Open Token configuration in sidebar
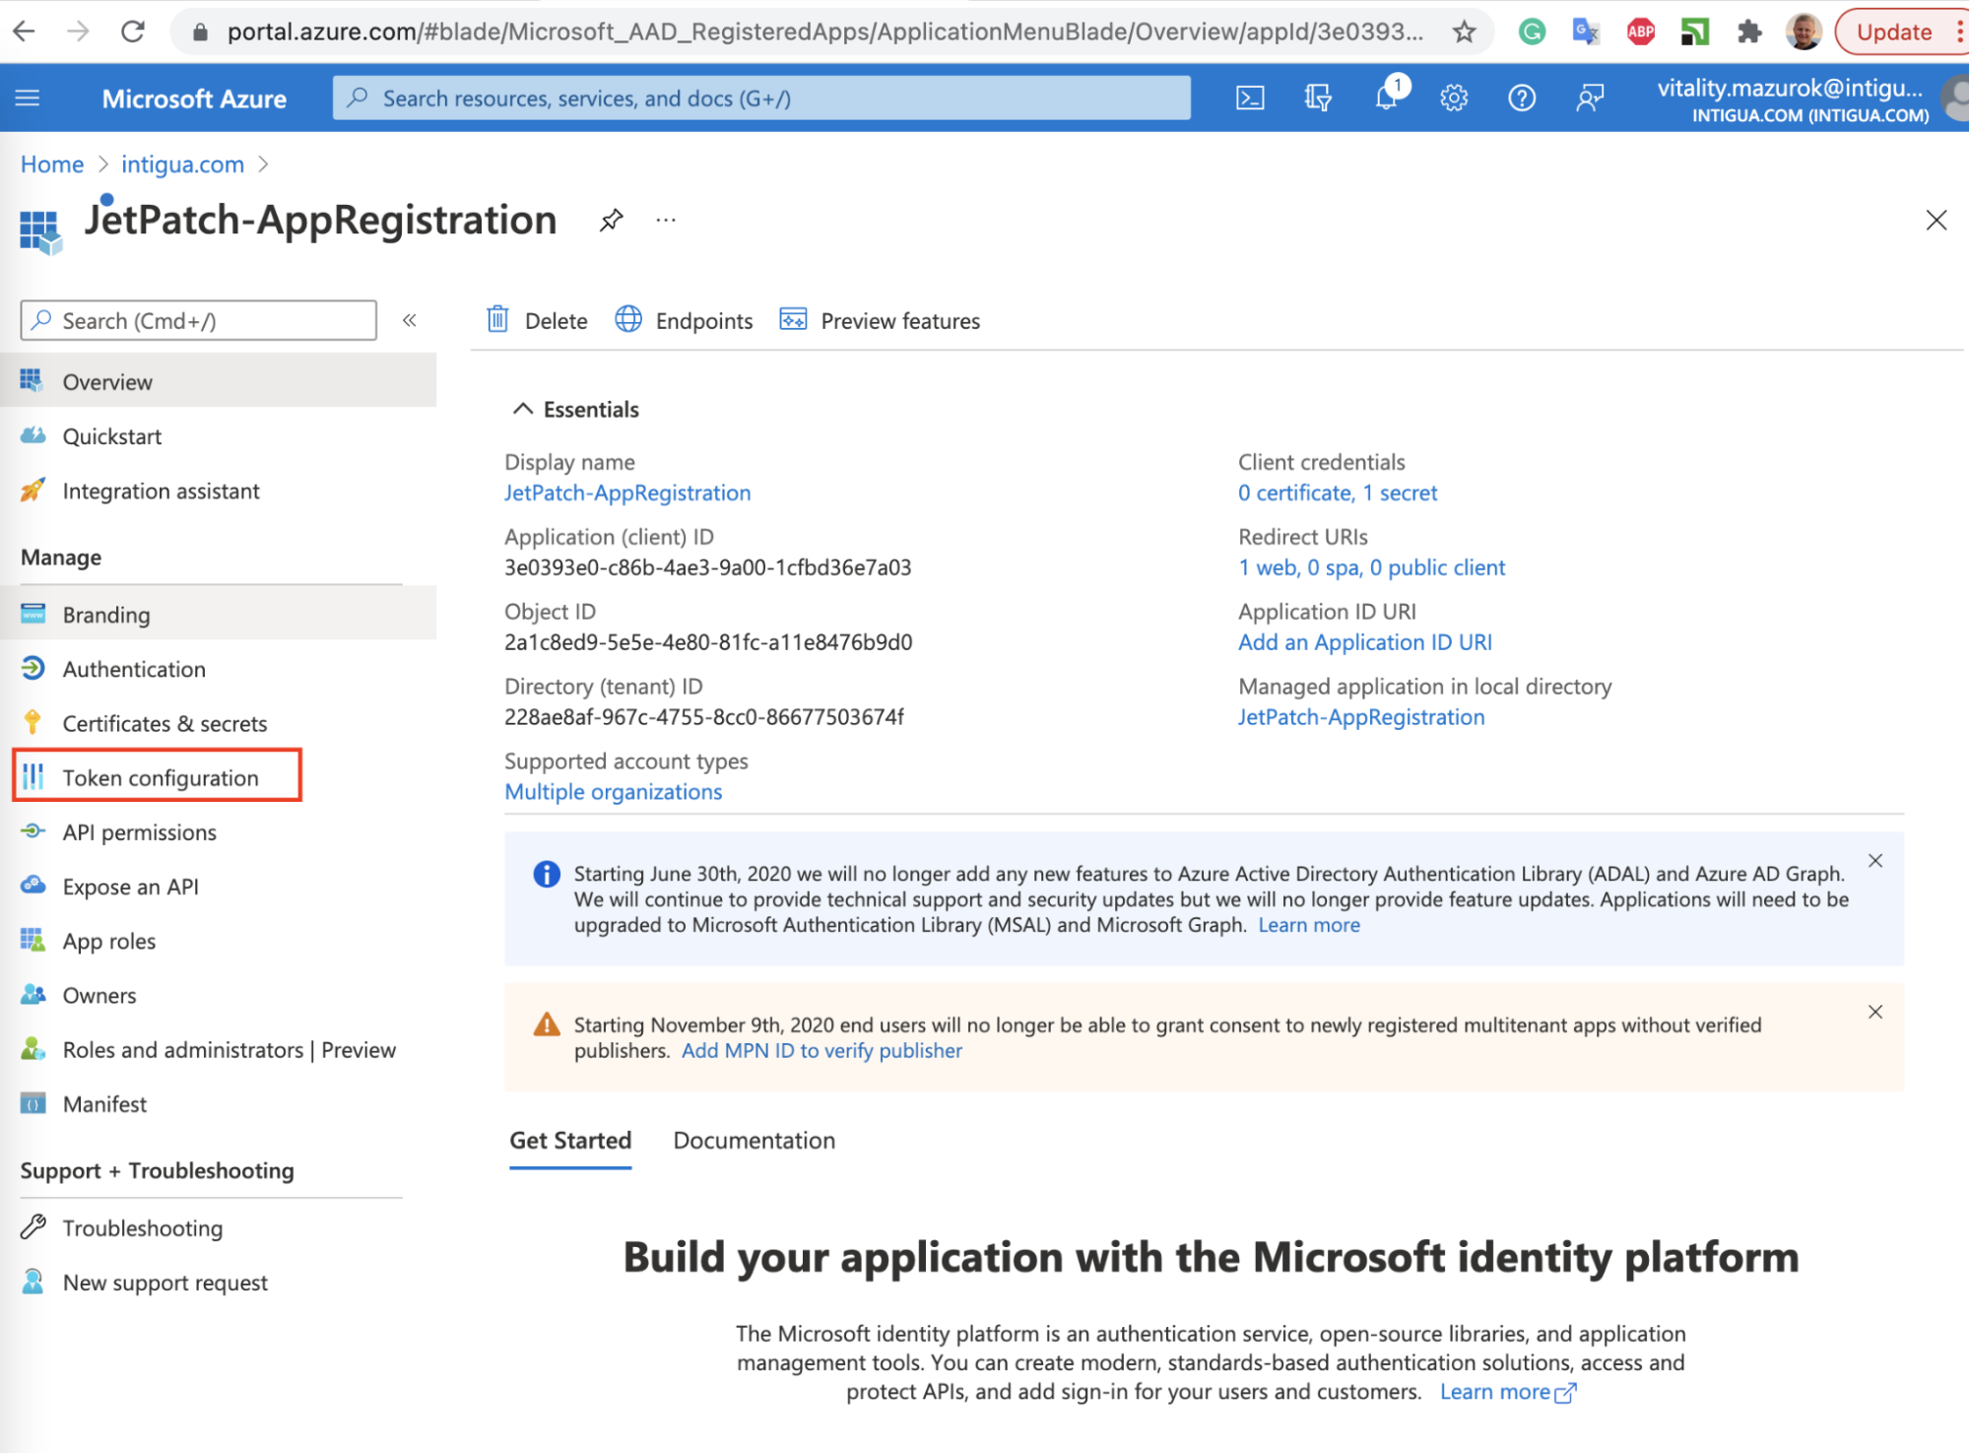The width and height of the screenshot is (1969, 1453). (x=160, y=777)
